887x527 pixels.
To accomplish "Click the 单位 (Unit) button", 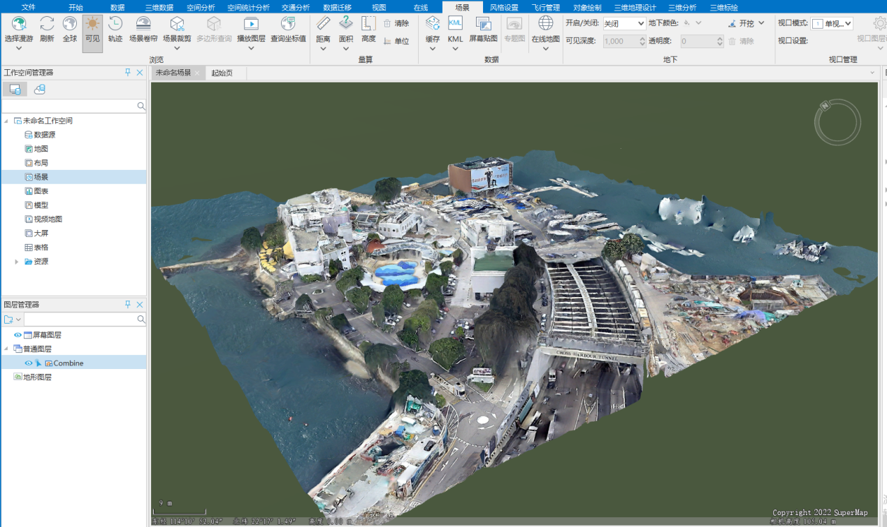I will (x=396, y=41).
